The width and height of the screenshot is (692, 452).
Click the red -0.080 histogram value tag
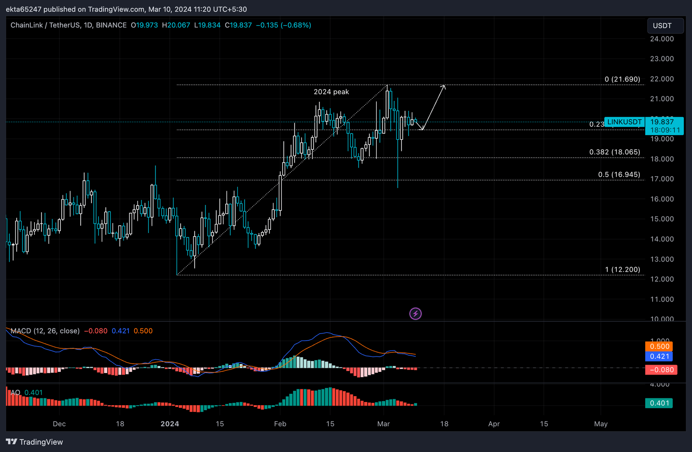(661, 370)
